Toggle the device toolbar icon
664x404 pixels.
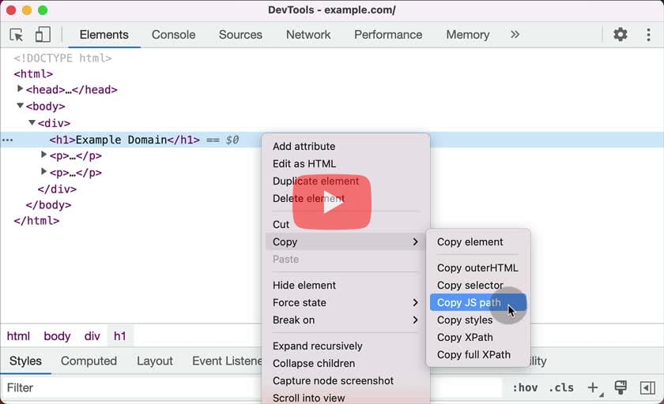pyautogui.click(x=43, y=35)
